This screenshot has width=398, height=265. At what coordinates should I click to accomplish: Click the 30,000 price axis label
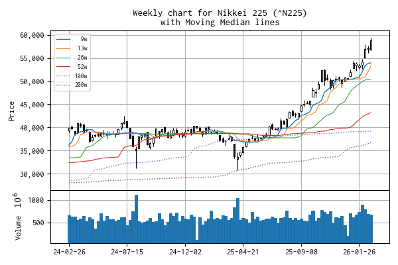click(33, 174)
